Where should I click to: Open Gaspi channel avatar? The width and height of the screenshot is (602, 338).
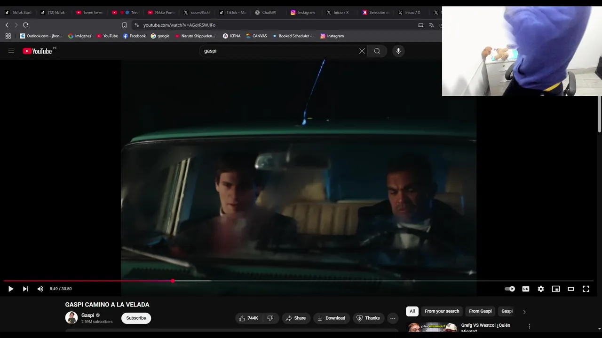click(x=71, y=318)
